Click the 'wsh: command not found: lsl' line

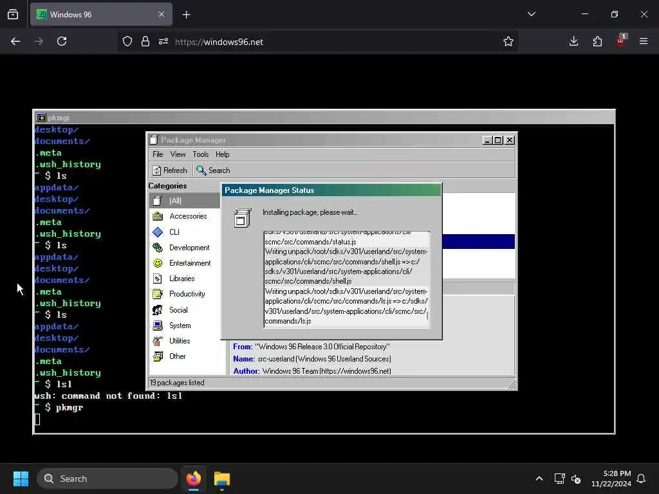point(108,396)
